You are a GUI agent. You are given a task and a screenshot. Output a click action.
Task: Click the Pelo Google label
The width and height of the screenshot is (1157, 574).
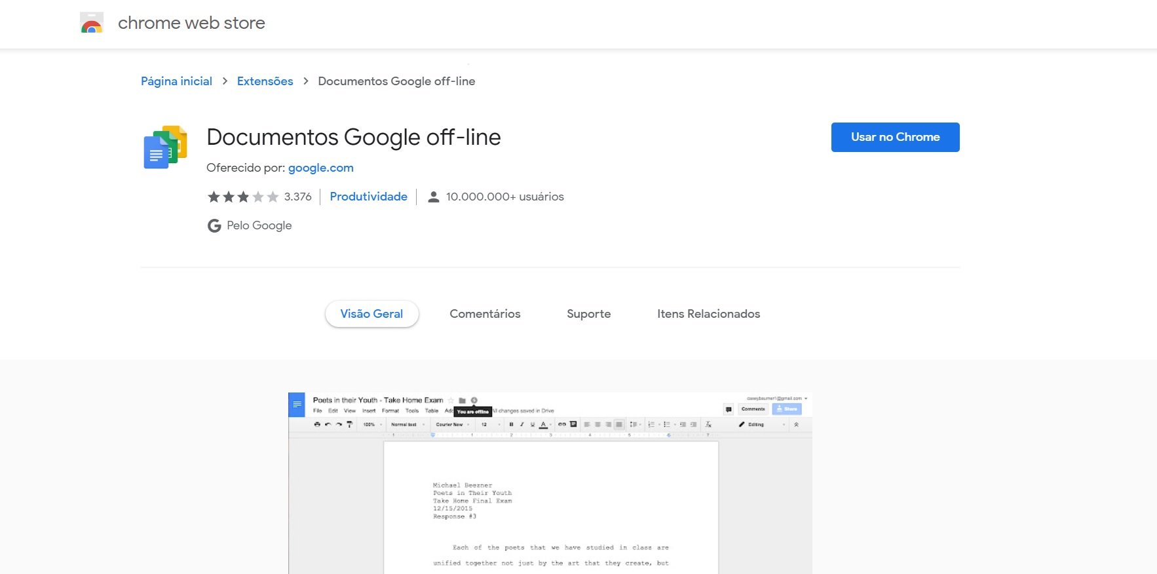[259, 225]
